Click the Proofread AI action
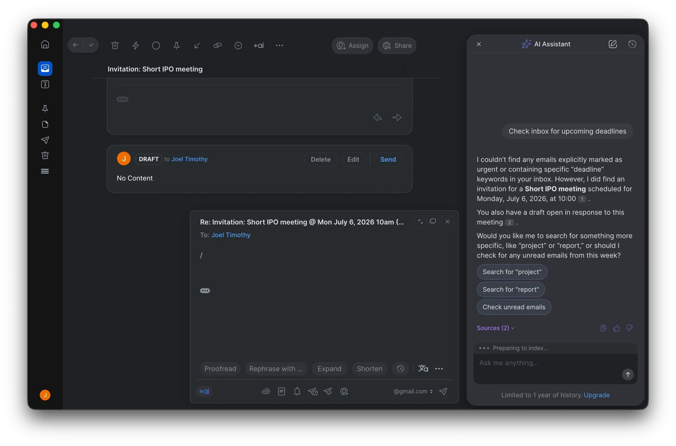This screenshot has width=676, height=446. (x=220, y=369)
